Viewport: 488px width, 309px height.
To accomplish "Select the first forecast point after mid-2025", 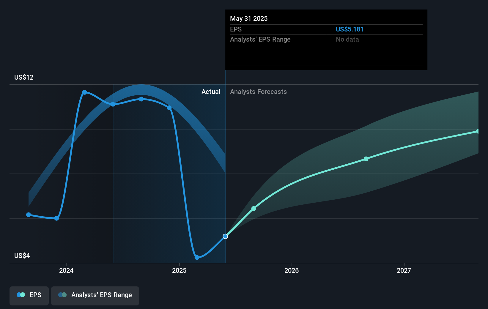I will tap(254, 209).
